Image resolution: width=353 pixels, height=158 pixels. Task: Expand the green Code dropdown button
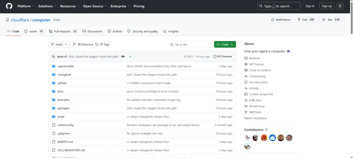[x=225, y=44]
